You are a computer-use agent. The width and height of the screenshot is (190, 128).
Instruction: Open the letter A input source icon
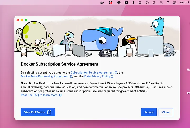[126, 2]
